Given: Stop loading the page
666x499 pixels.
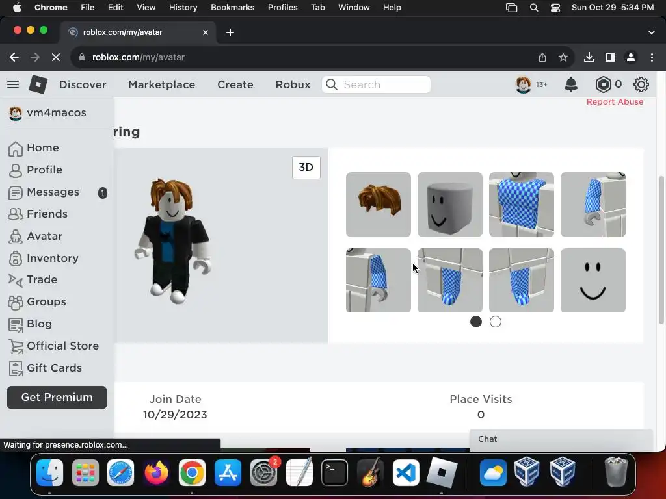Looking at the screenshot, I should (x=56, y=57).
